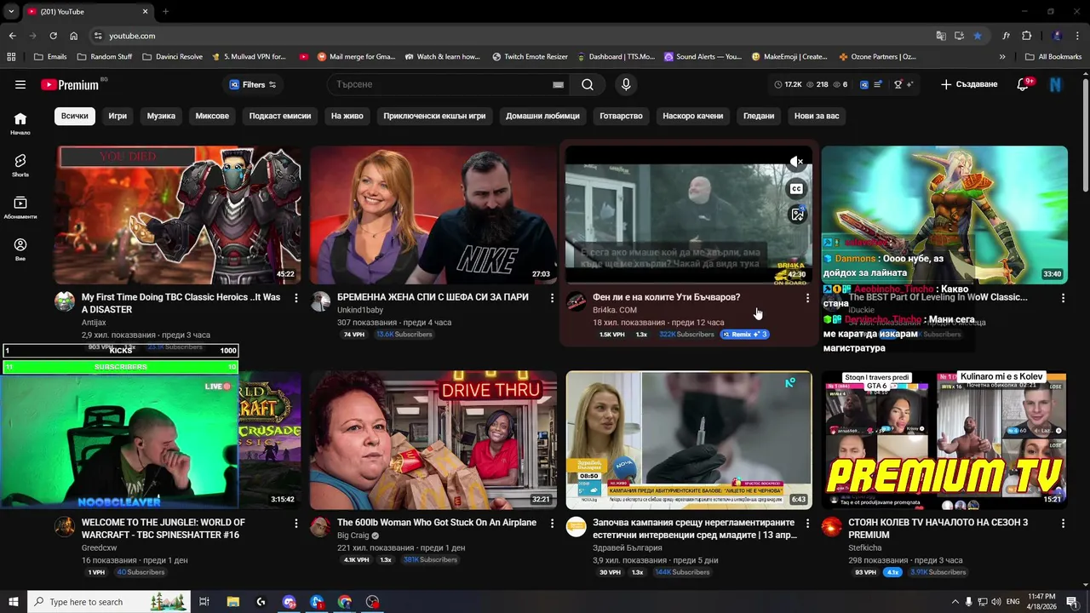Open the All Bookmarks folder

tap(1053, 57)
